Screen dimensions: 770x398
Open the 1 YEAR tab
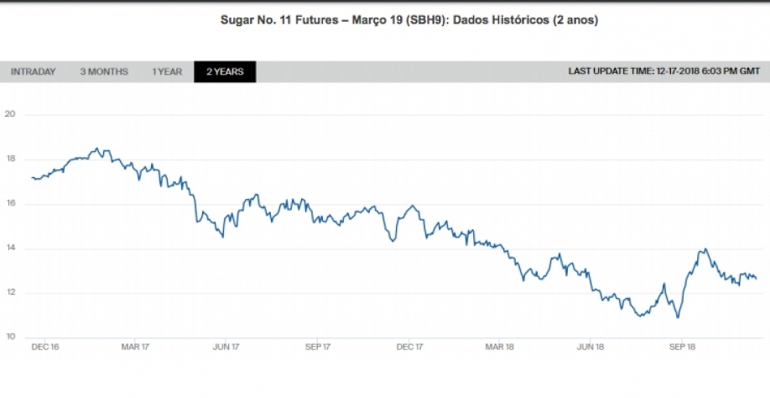[167, 72]
